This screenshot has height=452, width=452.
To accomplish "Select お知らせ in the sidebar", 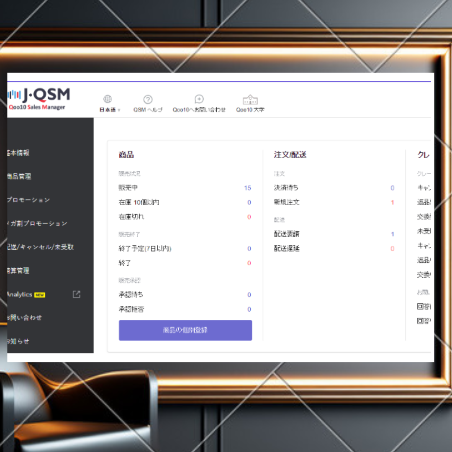I will click(x=19, y=341).
